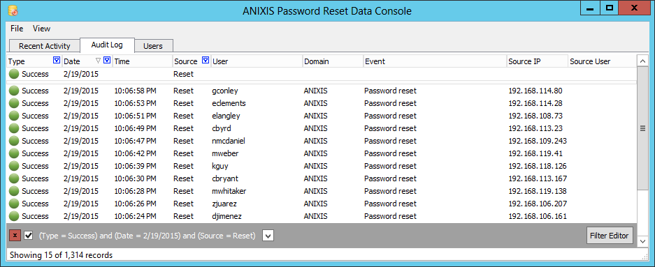Image resolution: width=655 pixels, height=267 pixels.
Task: Remove the filter with the red X button
Action: tap(15, 236)
